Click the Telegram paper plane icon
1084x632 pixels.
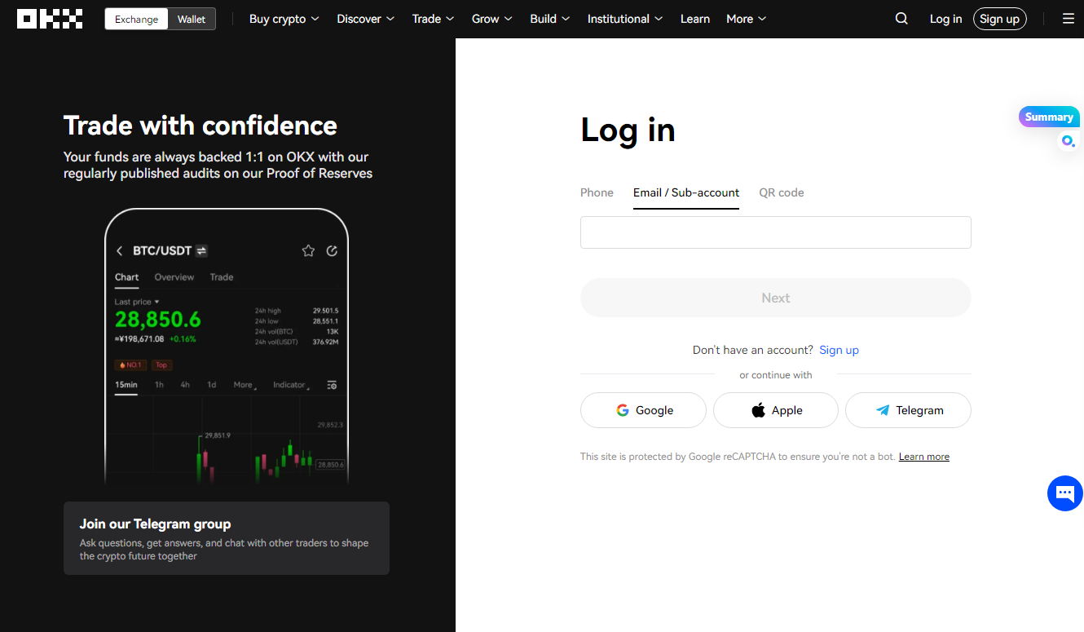[x=883, y=410]
